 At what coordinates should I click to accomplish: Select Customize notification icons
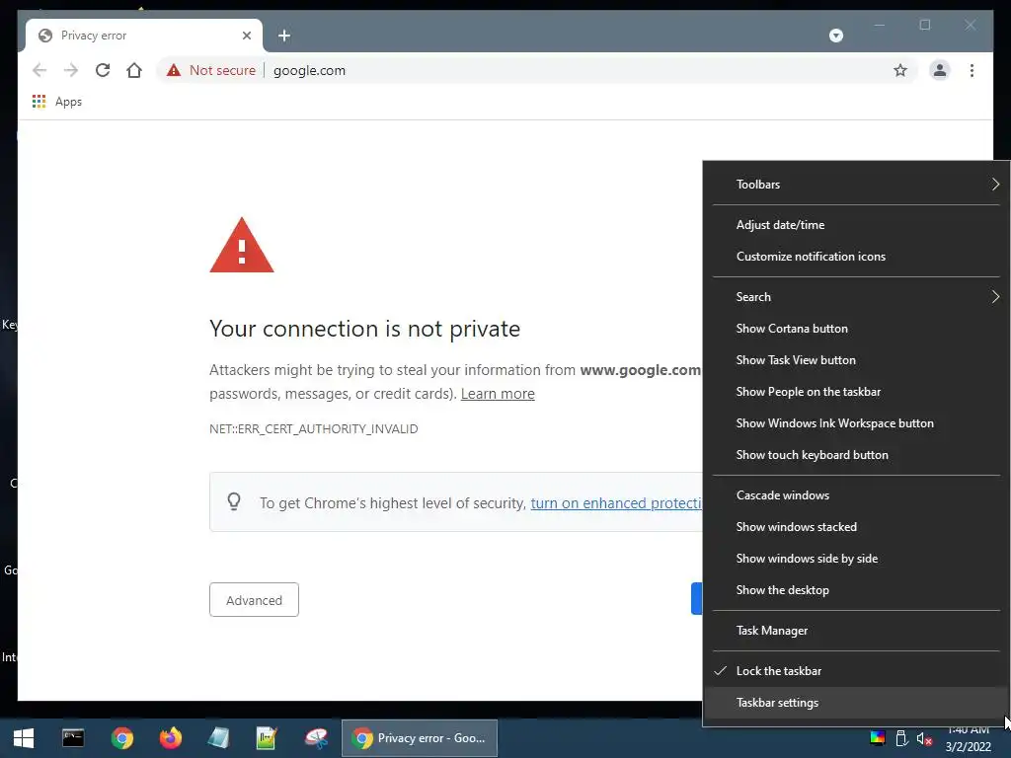click(856, 257)
